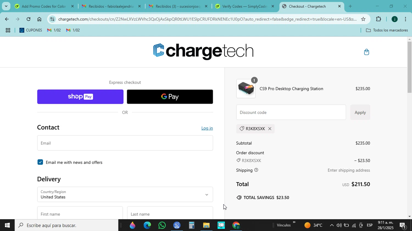Remove discount code R3K8XSXK
This screenshot has height=231, width=412.
[x=270, y=129]
